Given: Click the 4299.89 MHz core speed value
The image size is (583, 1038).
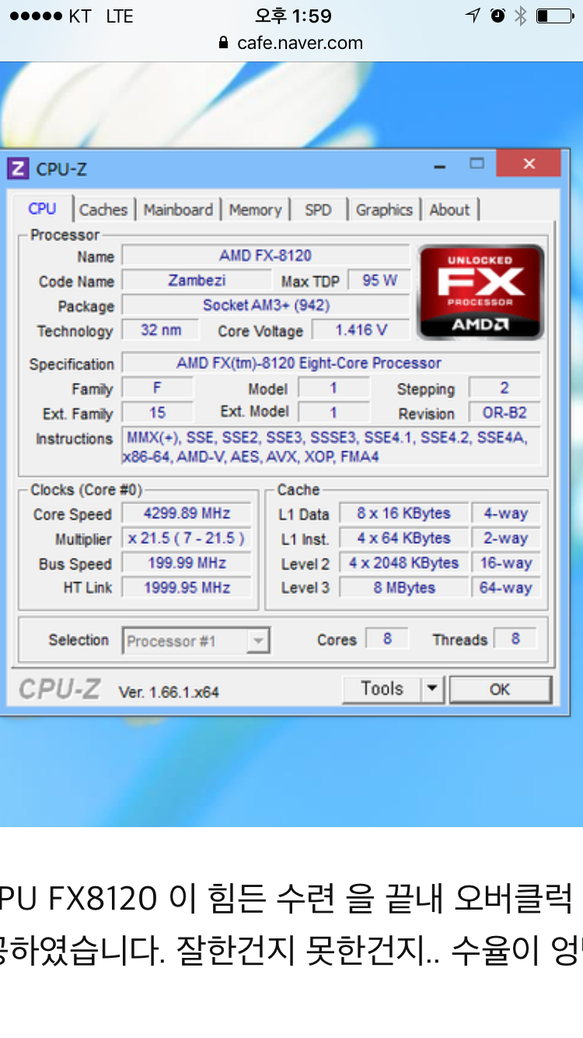Looking at the screenshot, I should (187, 514).
